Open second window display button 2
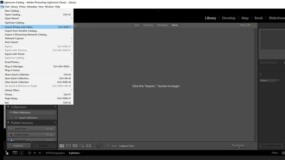This screenshot has width=285, height=160. pyautogui.click(x=21, y=153)
